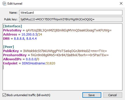Click the DDNSHostname endpoint text
This screenshot has height=100, width=125.
click(x=33, y=63)
